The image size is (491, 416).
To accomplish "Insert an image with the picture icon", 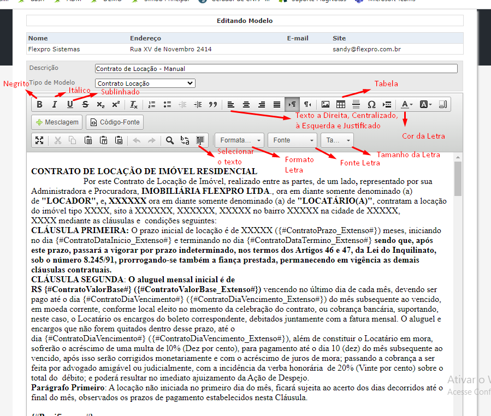I will click(x=326, y=105).
